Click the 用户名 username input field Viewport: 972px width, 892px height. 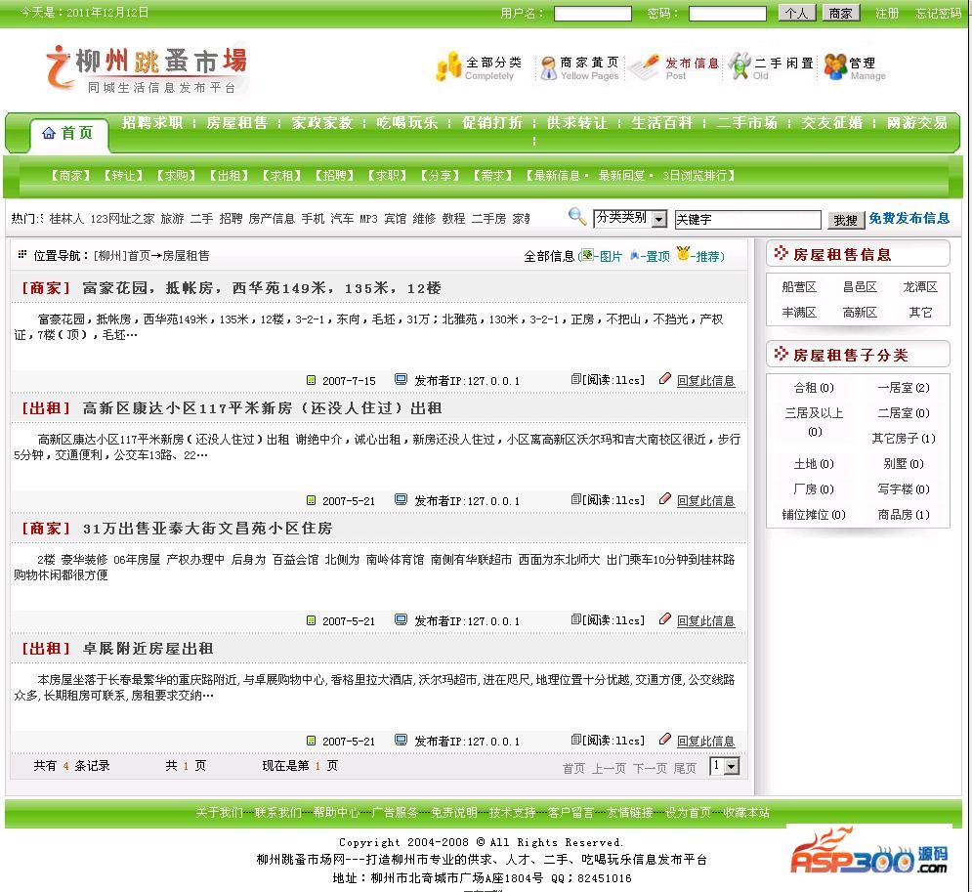[x=593, y=13]
